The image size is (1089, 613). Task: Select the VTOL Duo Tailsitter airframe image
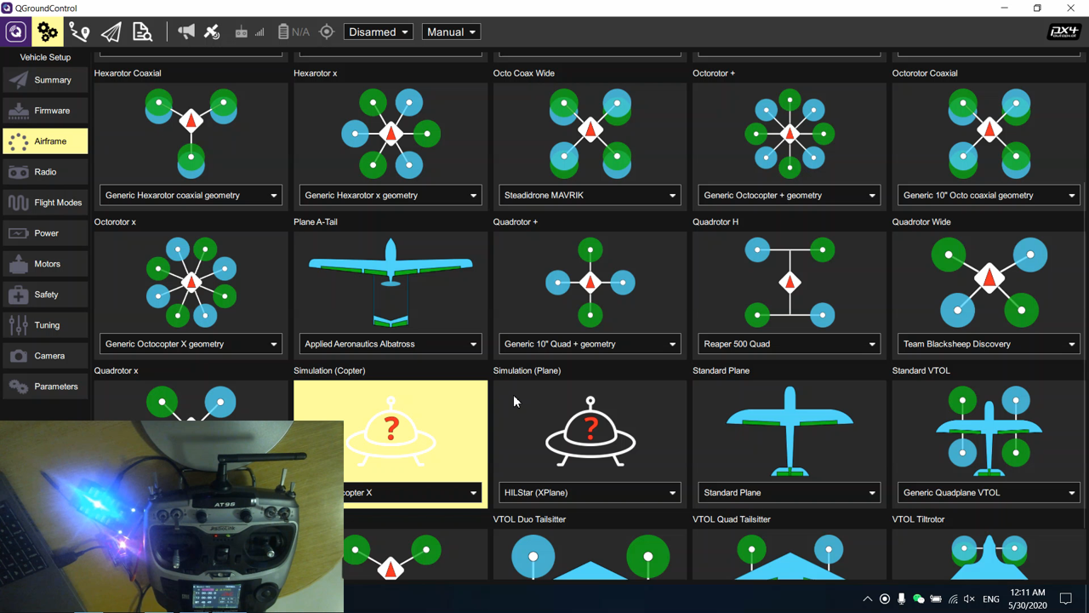[x=590, y=557]
